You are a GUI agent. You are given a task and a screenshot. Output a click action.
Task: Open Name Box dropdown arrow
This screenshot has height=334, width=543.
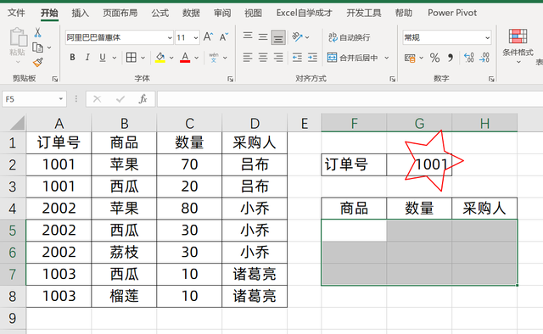pos(60,99)
